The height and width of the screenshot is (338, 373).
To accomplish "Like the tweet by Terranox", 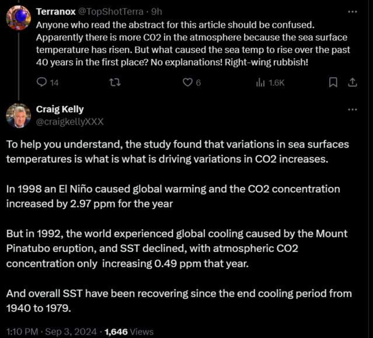I will coord(187,83).
